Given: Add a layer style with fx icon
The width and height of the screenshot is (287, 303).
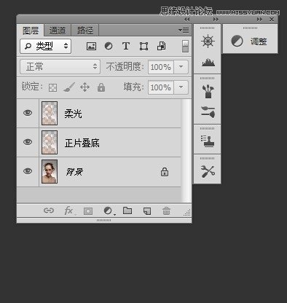Looking at the screenshot, I should click(x=69, y=210).
